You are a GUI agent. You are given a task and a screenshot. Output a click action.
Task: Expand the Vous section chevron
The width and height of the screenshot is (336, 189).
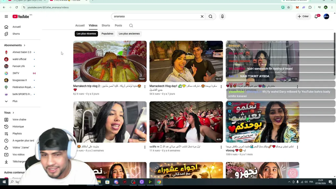click(13, 113)
